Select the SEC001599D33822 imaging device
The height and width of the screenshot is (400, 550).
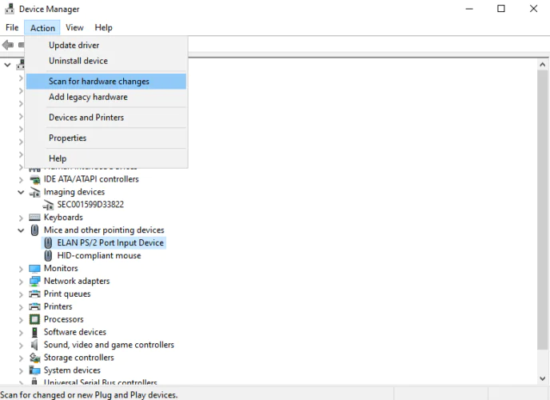90,205
